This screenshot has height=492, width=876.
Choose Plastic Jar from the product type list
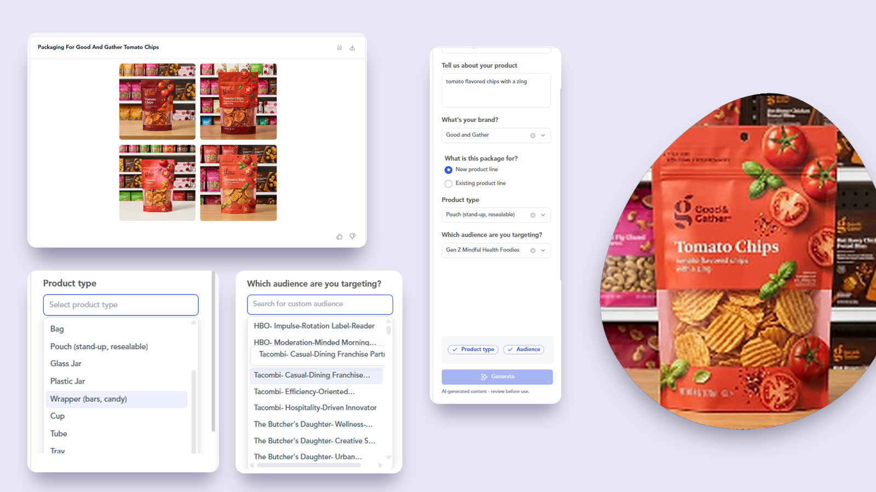[x=117, y=381]
